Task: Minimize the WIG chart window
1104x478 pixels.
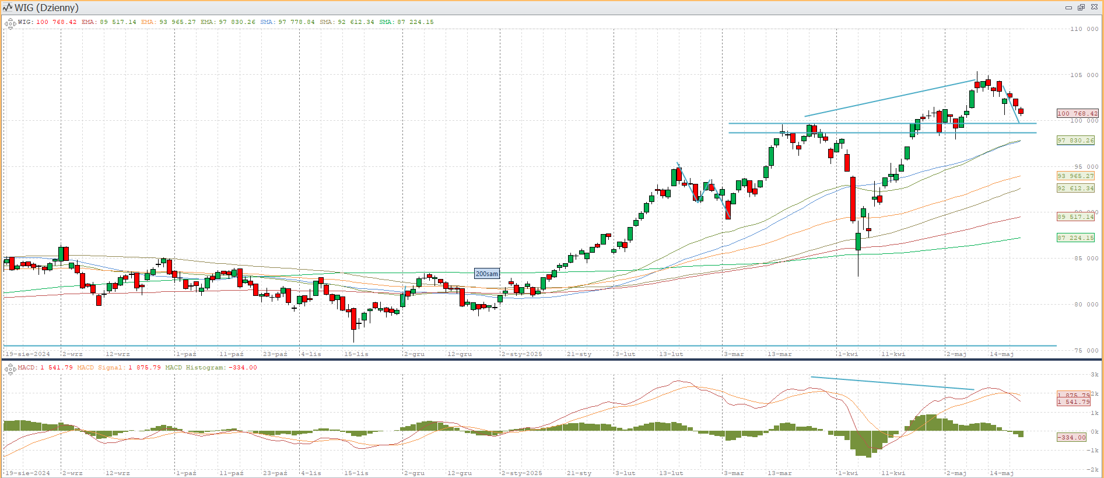Action: 1068,8
